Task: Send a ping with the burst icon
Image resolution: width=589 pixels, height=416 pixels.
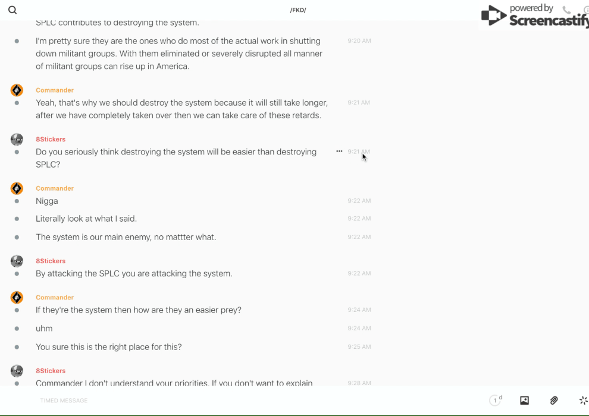Action: pos(583,401)
